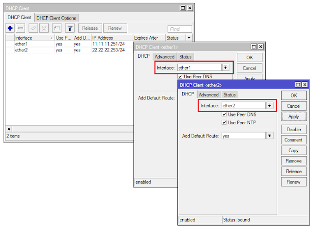Open the comment icon in the DHCP Client toolbar
This screenshot has width=314, height=232.
57,28
